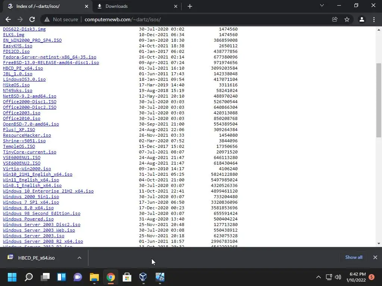Open the clock and calendar flyout
This screenshot has width=382, height=286.
click(x=356, y=277)
